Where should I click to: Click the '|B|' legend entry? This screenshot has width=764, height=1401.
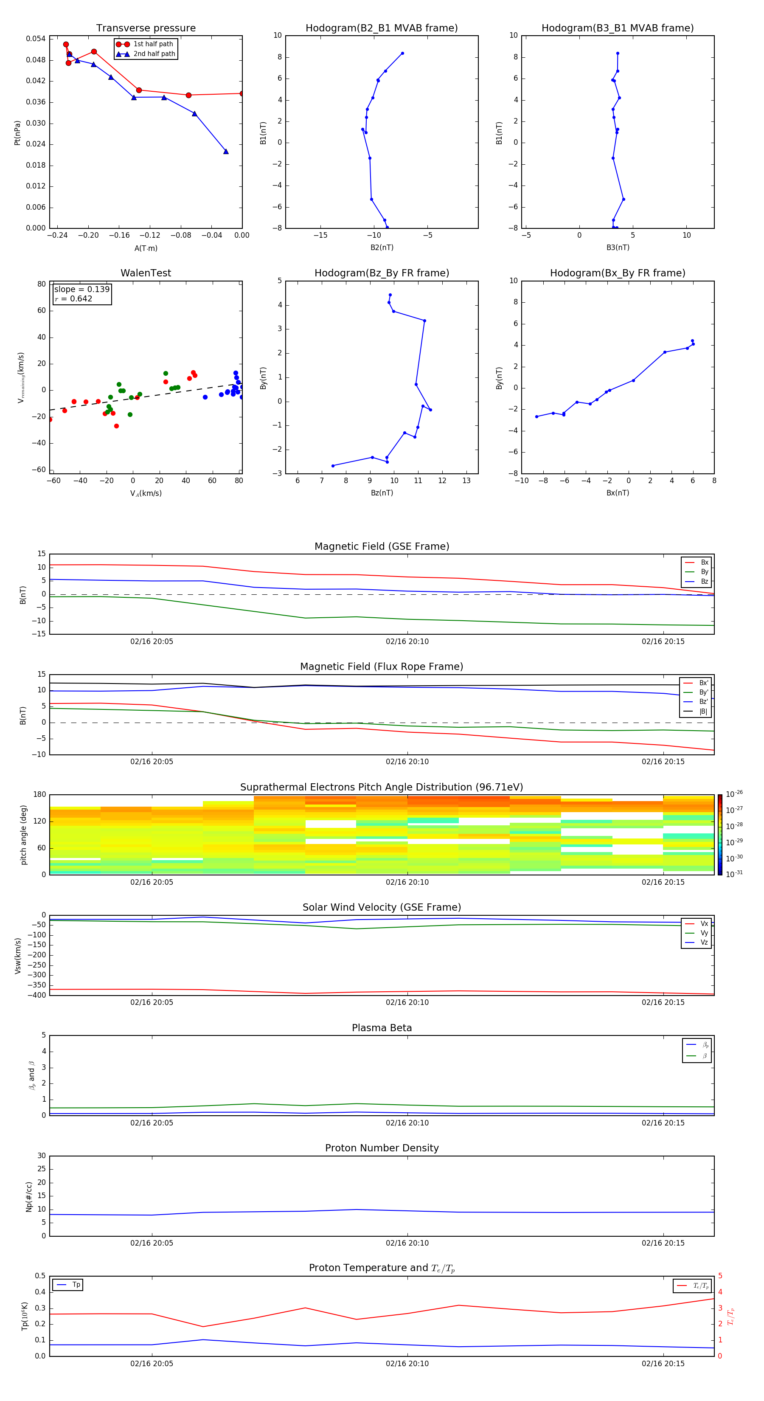point(696,712)
